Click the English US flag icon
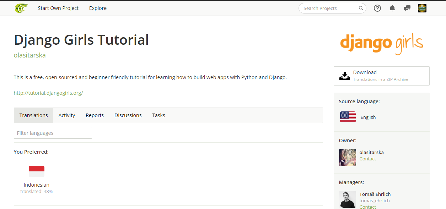This screenshot has width=446, height=209. 348,117
